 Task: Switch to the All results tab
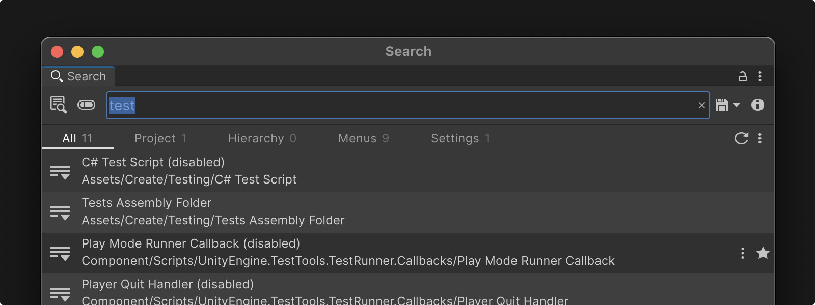(77, 138)
